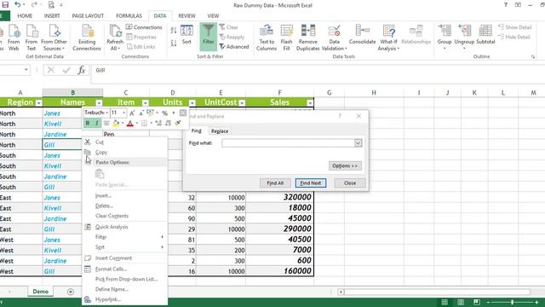Choose Clear Contents from the context menu
The height and width of the screenshot is (307, 545).
(x=112, y=216)
